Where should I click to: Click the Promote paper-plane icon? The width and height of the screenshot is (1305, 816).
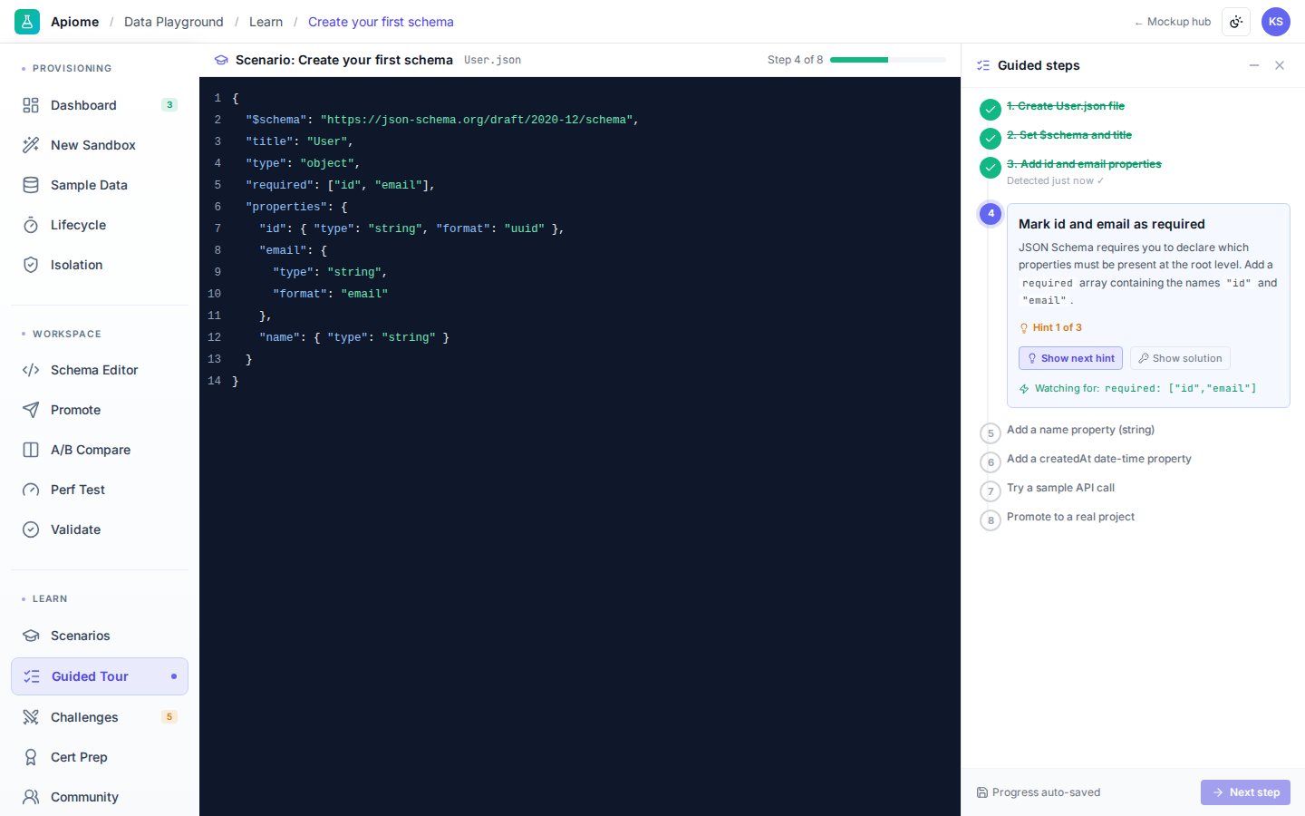[31, 410]
